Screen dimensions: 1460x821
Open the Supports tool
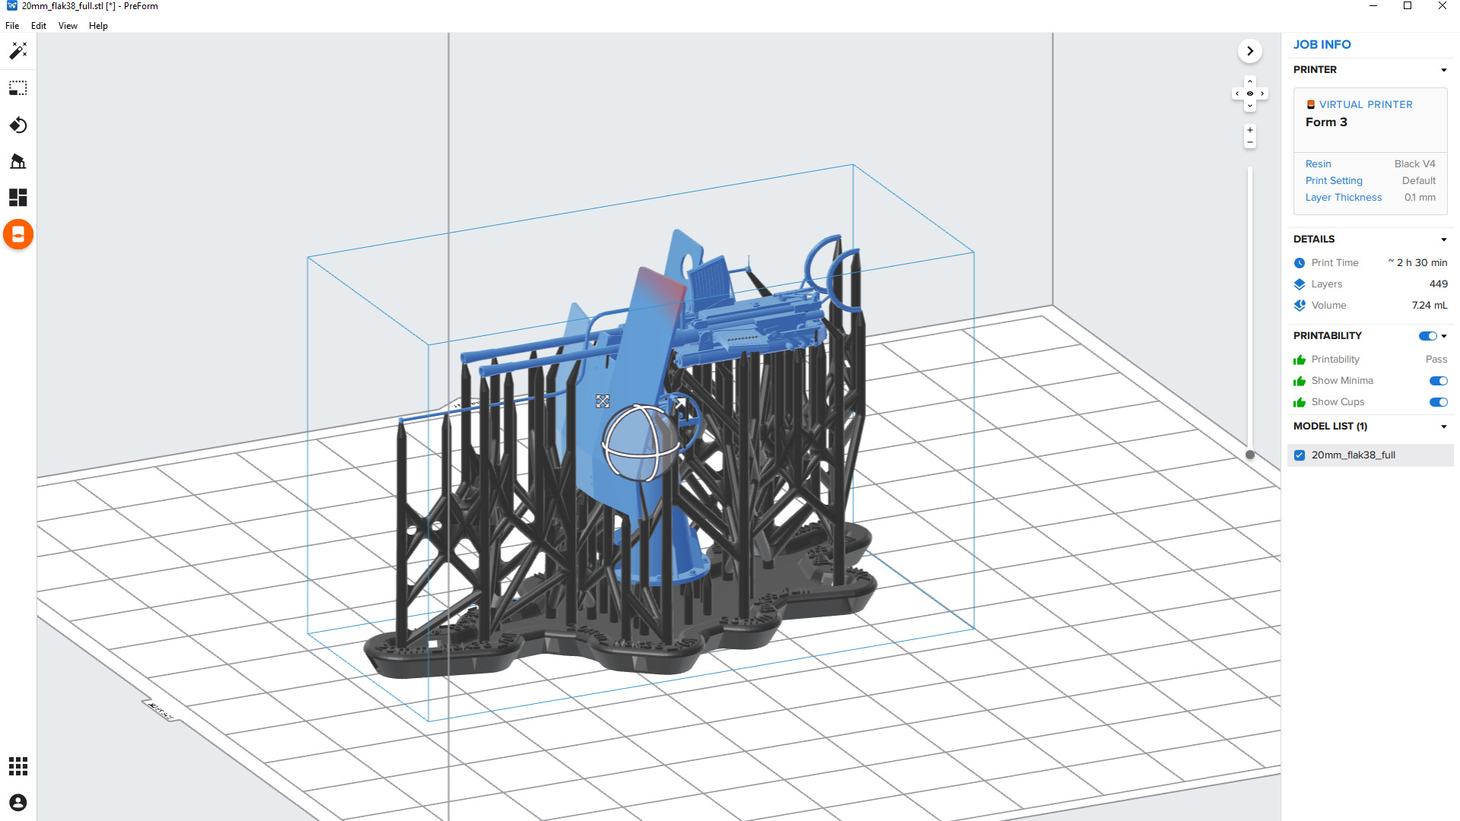[x=18, y=161]
